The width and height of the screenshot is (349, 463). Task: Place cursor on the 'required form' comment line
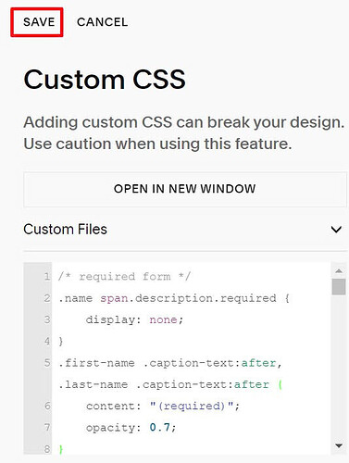click(125, 277)
